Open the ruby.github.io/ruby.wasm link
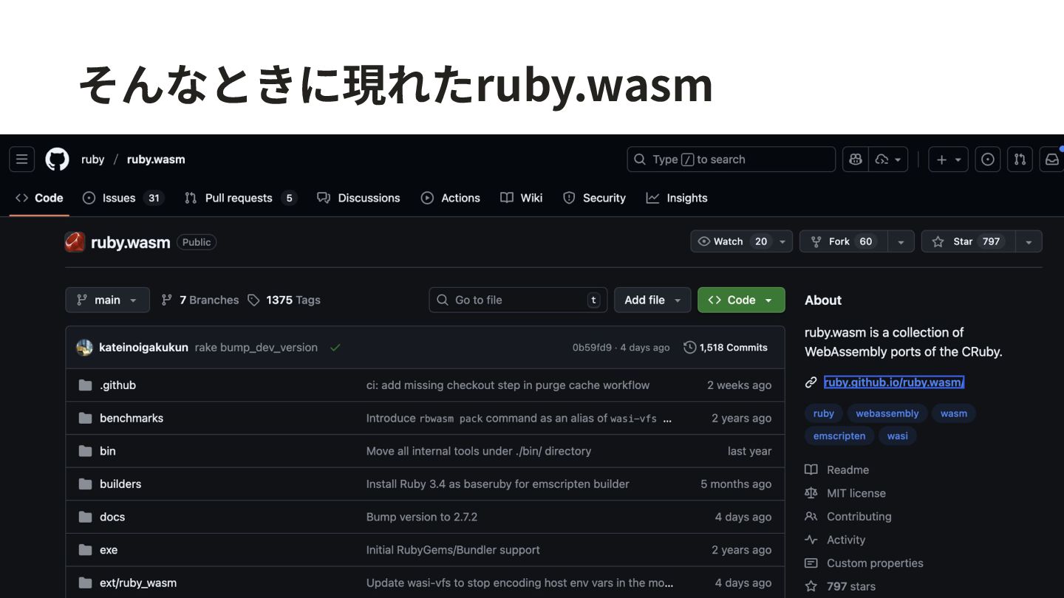The image size is (1064, 598). point(894,382)
